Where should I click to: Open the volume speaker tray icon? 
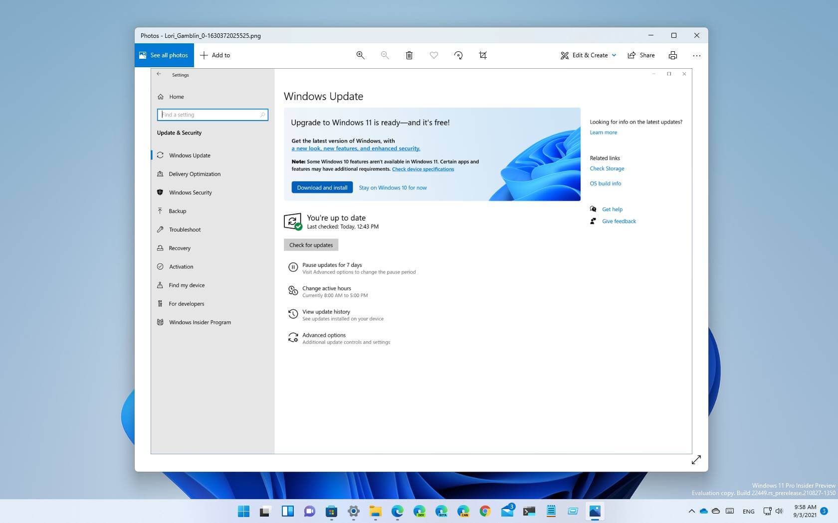click(779, 511)
